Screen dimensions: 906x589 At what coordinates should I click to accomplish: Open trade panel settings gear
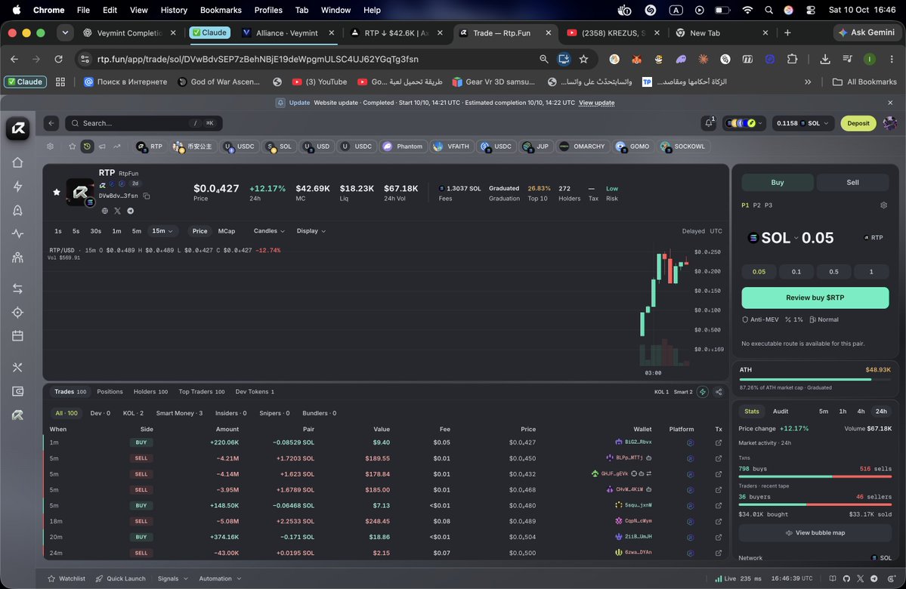(883, 205)
